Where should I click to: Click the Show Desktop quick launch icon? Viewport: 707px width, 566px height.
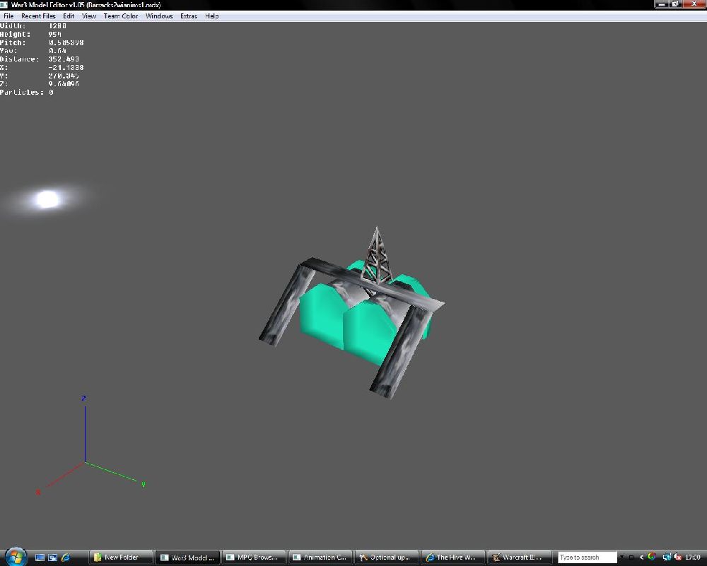click(40, 558)
